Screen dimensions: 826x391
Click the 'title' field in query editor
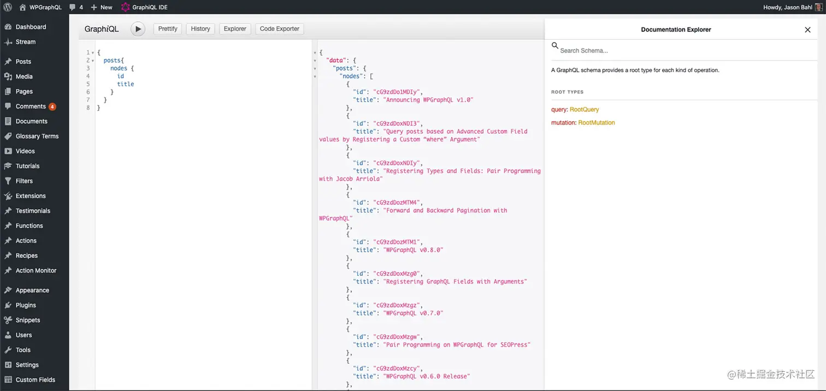click(x=125, y=84)
